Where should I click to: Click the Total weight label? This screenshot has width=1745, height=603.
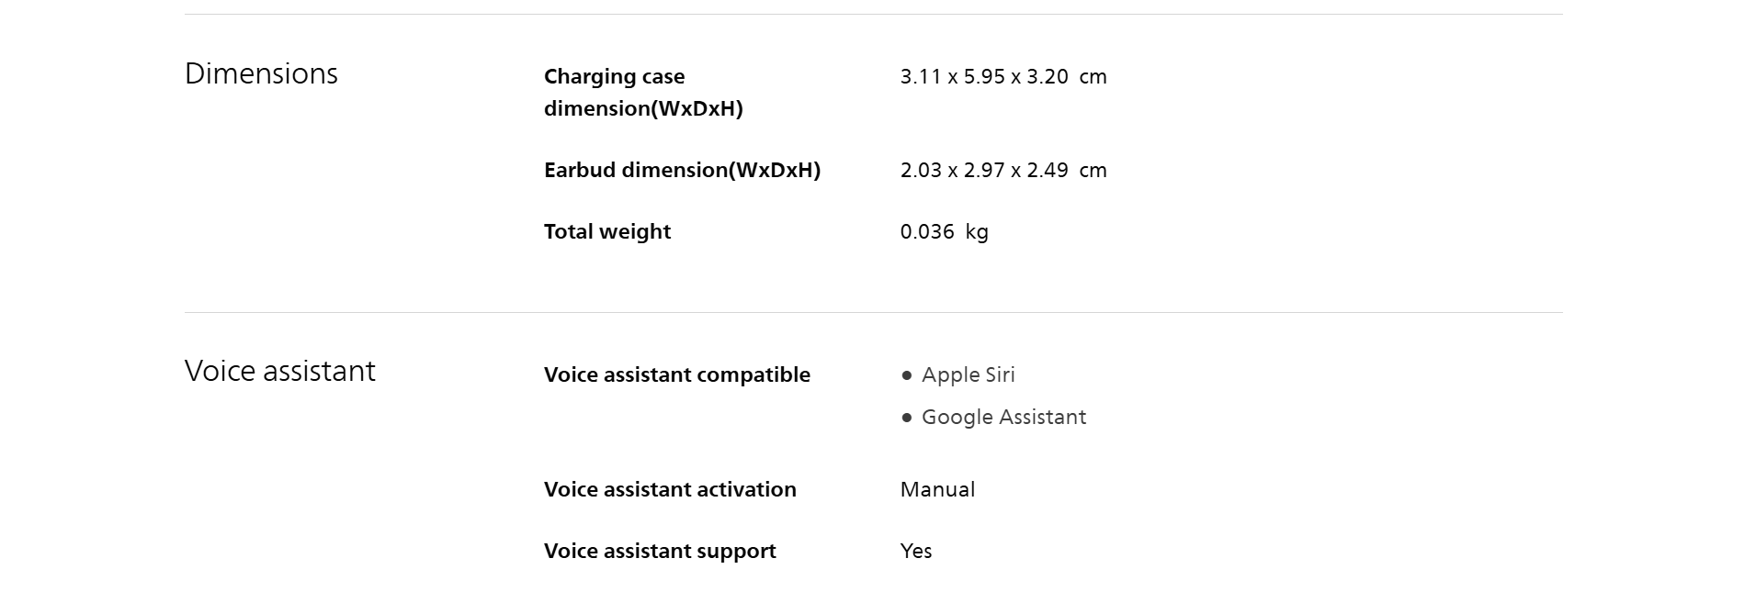(x=606, y=232)
